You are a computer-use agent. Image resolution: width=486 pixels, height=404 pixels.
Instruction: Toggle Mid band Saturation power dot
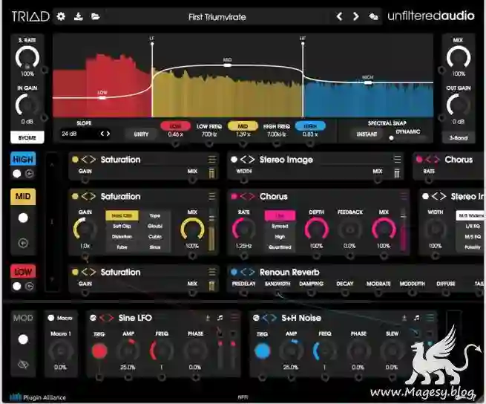(75, 196)
